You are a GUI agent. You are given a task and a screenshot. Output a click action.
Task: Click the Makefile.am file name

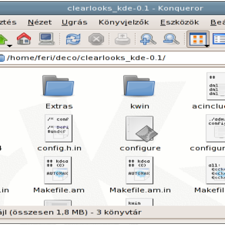pos(59,190)
